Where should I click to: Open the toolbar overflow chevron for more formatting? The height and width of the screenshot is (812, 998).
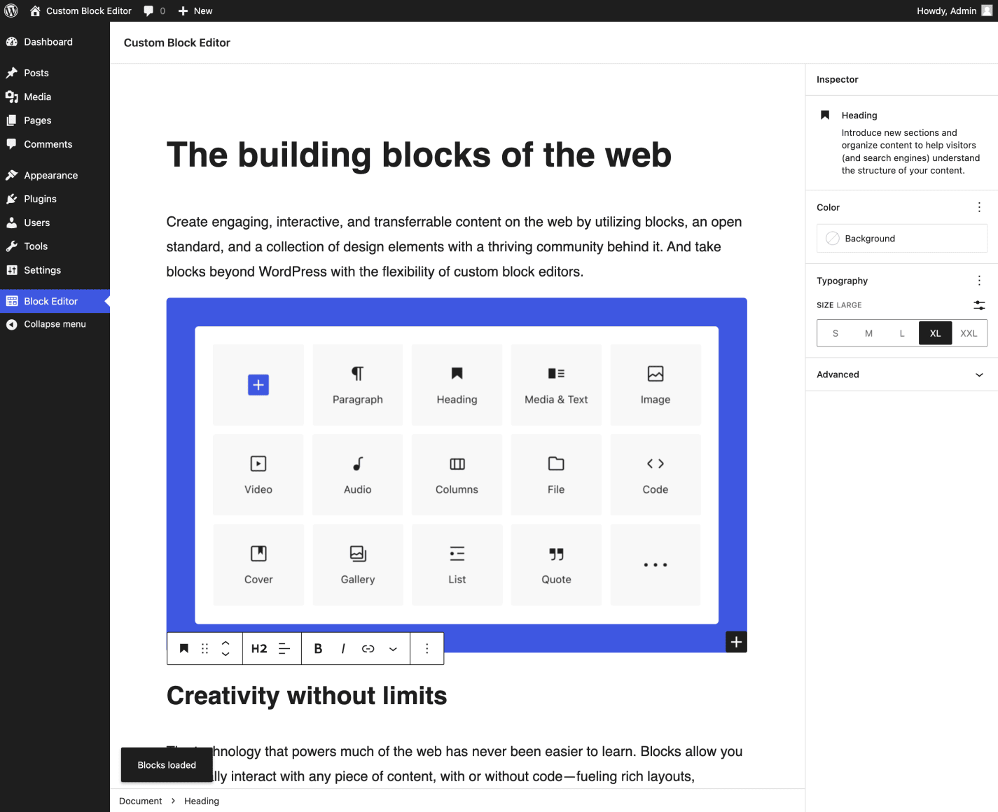point(393,648)
